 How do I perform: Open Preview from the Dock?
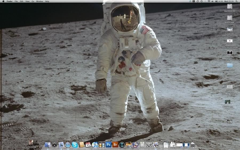point(156,144)
